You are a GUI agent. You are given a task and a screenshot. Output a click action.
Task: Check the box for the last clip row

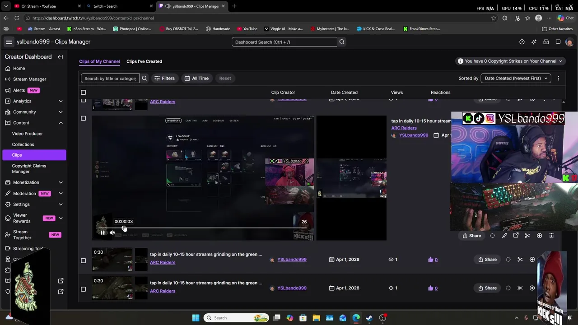click(x=83, y=289)
